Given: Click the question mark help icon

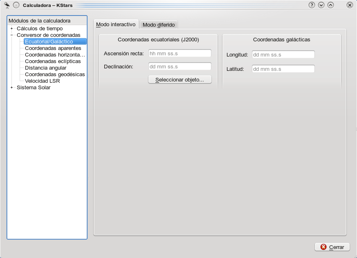Looking at the screenshot, I should [312, 5].
